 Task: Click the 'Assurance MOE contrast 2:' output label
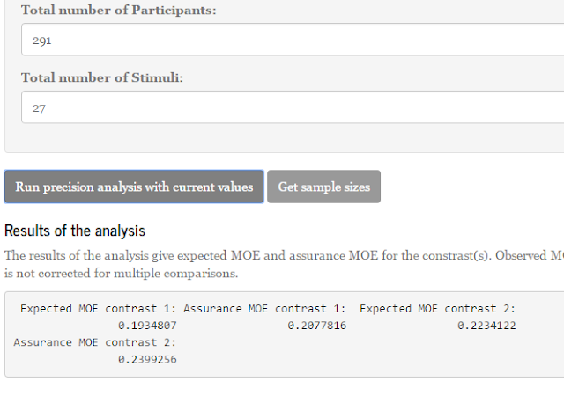[x=95, y=342]
